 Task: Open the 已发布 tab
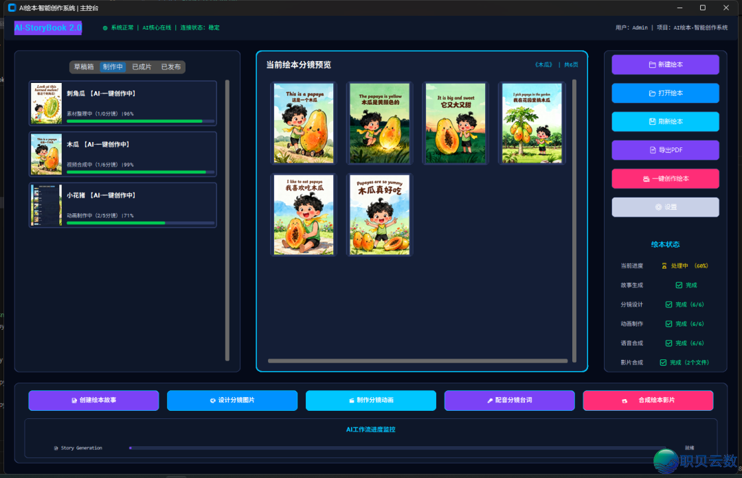coord(171,67)
